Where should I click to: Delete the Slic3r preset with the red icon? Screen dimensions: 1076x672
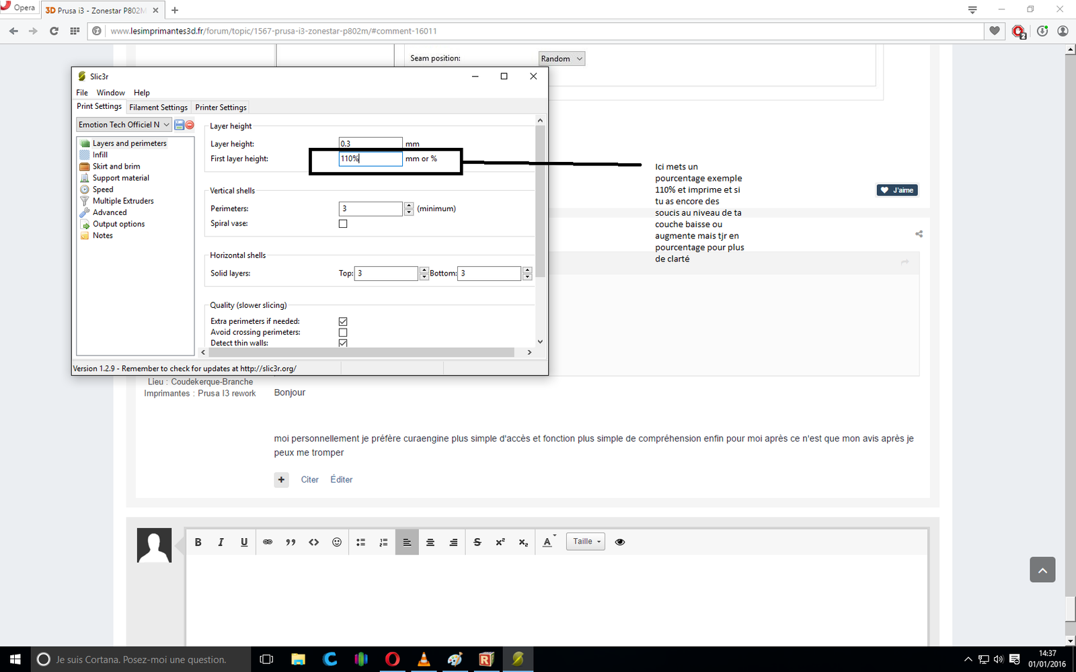[x=190, y=125]
